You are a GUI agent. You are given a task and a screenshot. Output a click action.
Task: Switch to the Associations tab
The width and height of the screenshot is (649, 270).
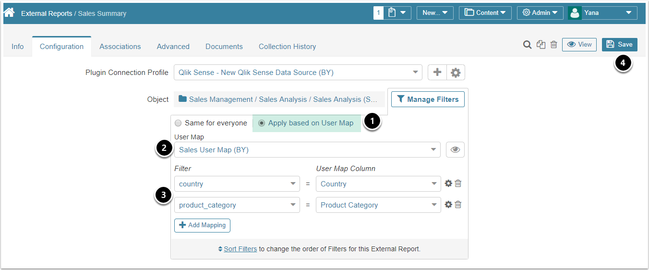click(x=120, y=47)
